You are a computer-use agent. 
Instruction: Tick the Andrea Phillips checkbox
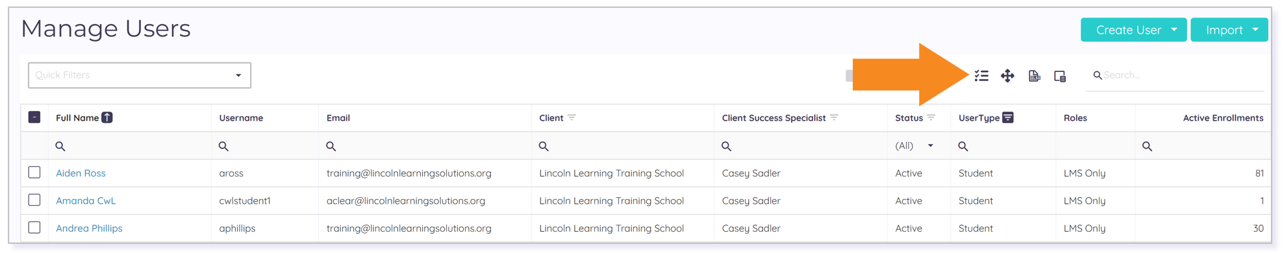pyautogui.click(x=34, y=228)
